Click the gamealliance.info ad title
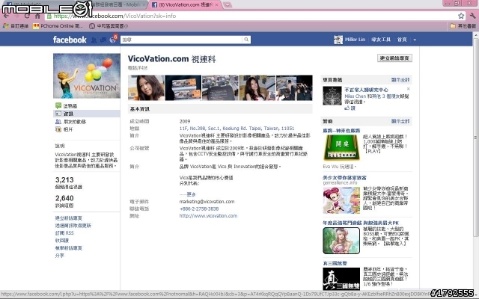This screenshot has width=479, height=299. [344, 178]
